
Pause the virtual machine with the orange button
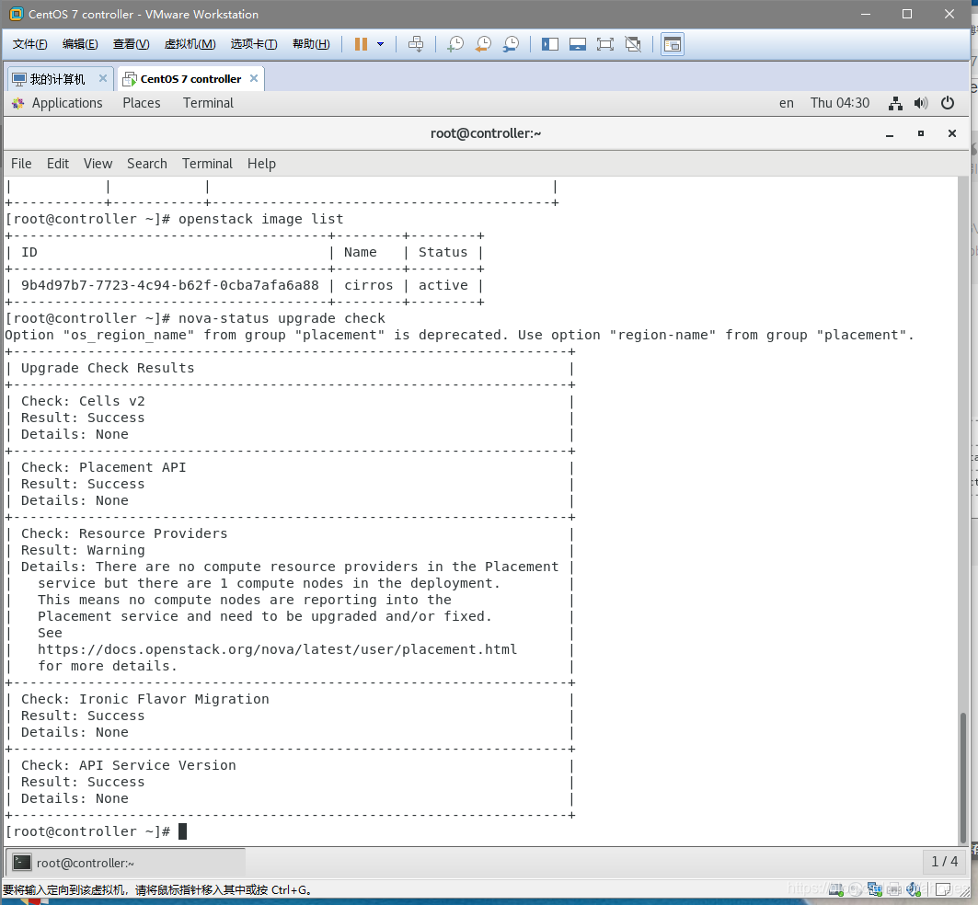361,44
